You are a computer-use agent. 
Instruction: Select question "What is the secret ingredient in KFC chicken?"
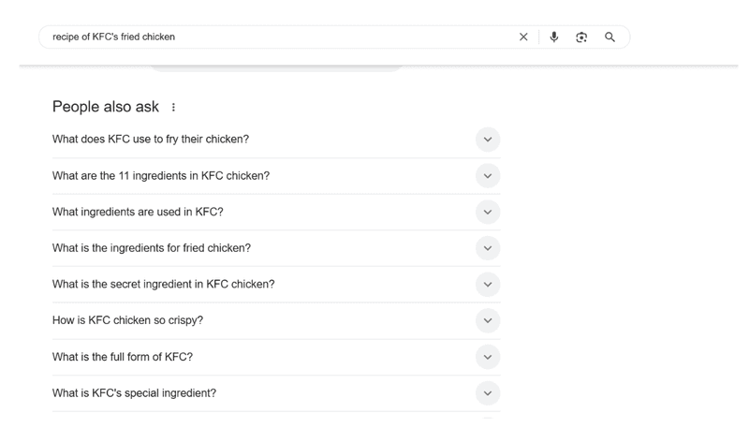(164, 285)
